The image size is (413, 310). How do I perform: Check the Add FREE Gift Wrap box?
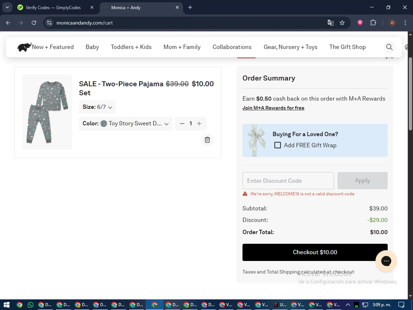[x=278, y=145]
